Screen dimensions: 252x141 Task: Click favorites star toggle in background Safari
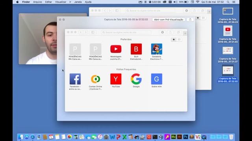[198, 18]
